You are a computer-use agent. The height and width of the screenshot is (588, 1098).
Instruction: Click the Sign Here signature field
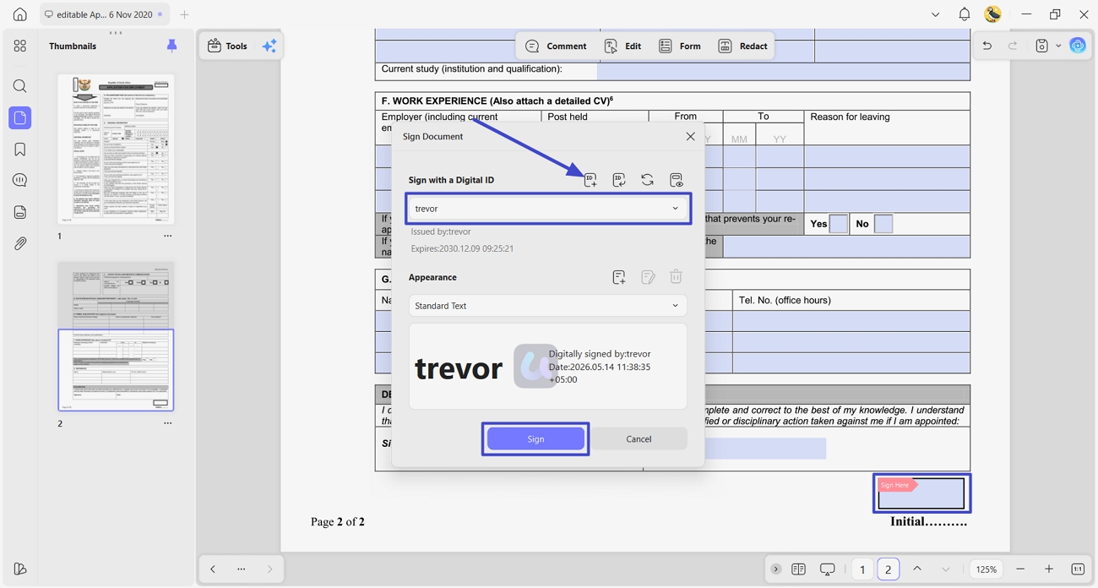[921, 493]
